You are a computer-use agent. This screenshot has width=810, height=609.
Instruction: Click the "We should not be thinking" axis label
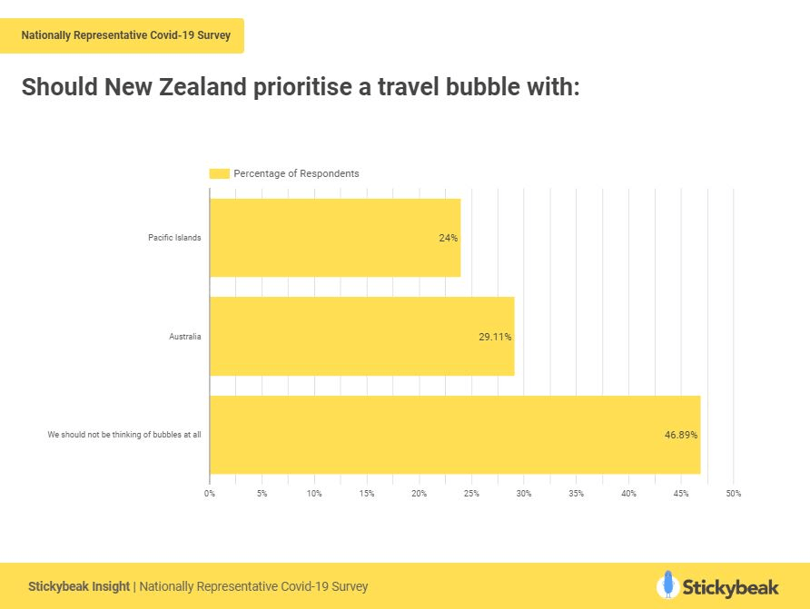pyautogui.click(x=124, y=435)
